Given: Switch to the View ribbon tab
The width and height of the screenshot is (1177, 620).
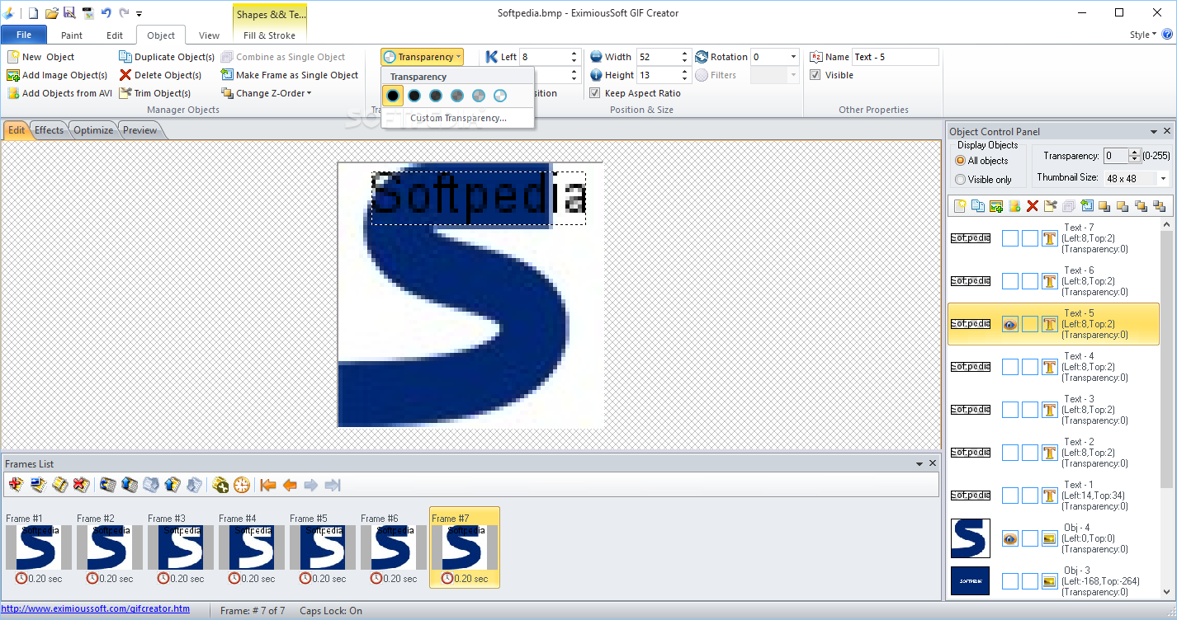Looking at the screenshot, I should click(x=210, y=35).
